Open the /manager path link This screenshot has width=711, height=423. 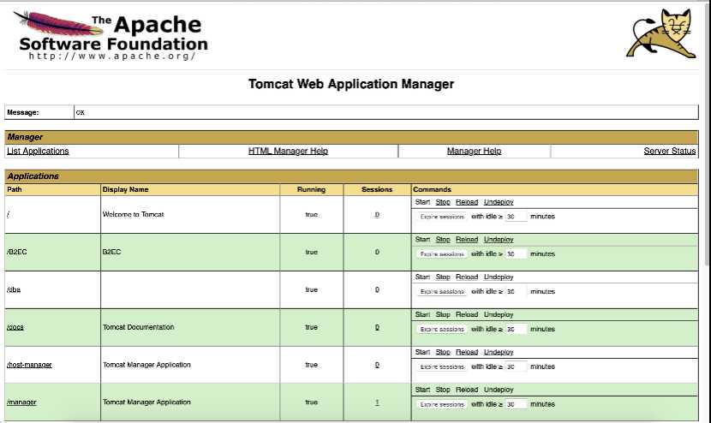21,402
